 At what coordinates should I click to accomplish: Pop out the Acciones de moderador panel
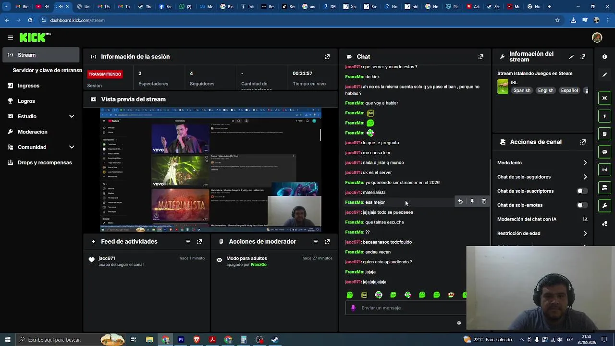(x=327, y=242)
